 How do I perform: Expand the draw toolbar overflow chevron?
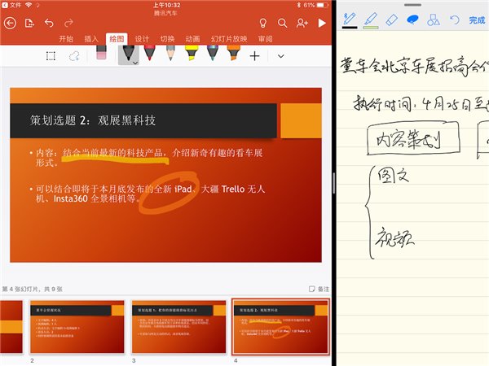pos(281,56)
